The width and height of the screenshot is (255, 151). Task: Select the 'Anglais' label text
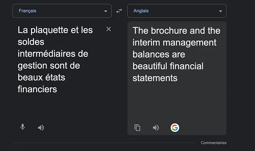[141, 11]
